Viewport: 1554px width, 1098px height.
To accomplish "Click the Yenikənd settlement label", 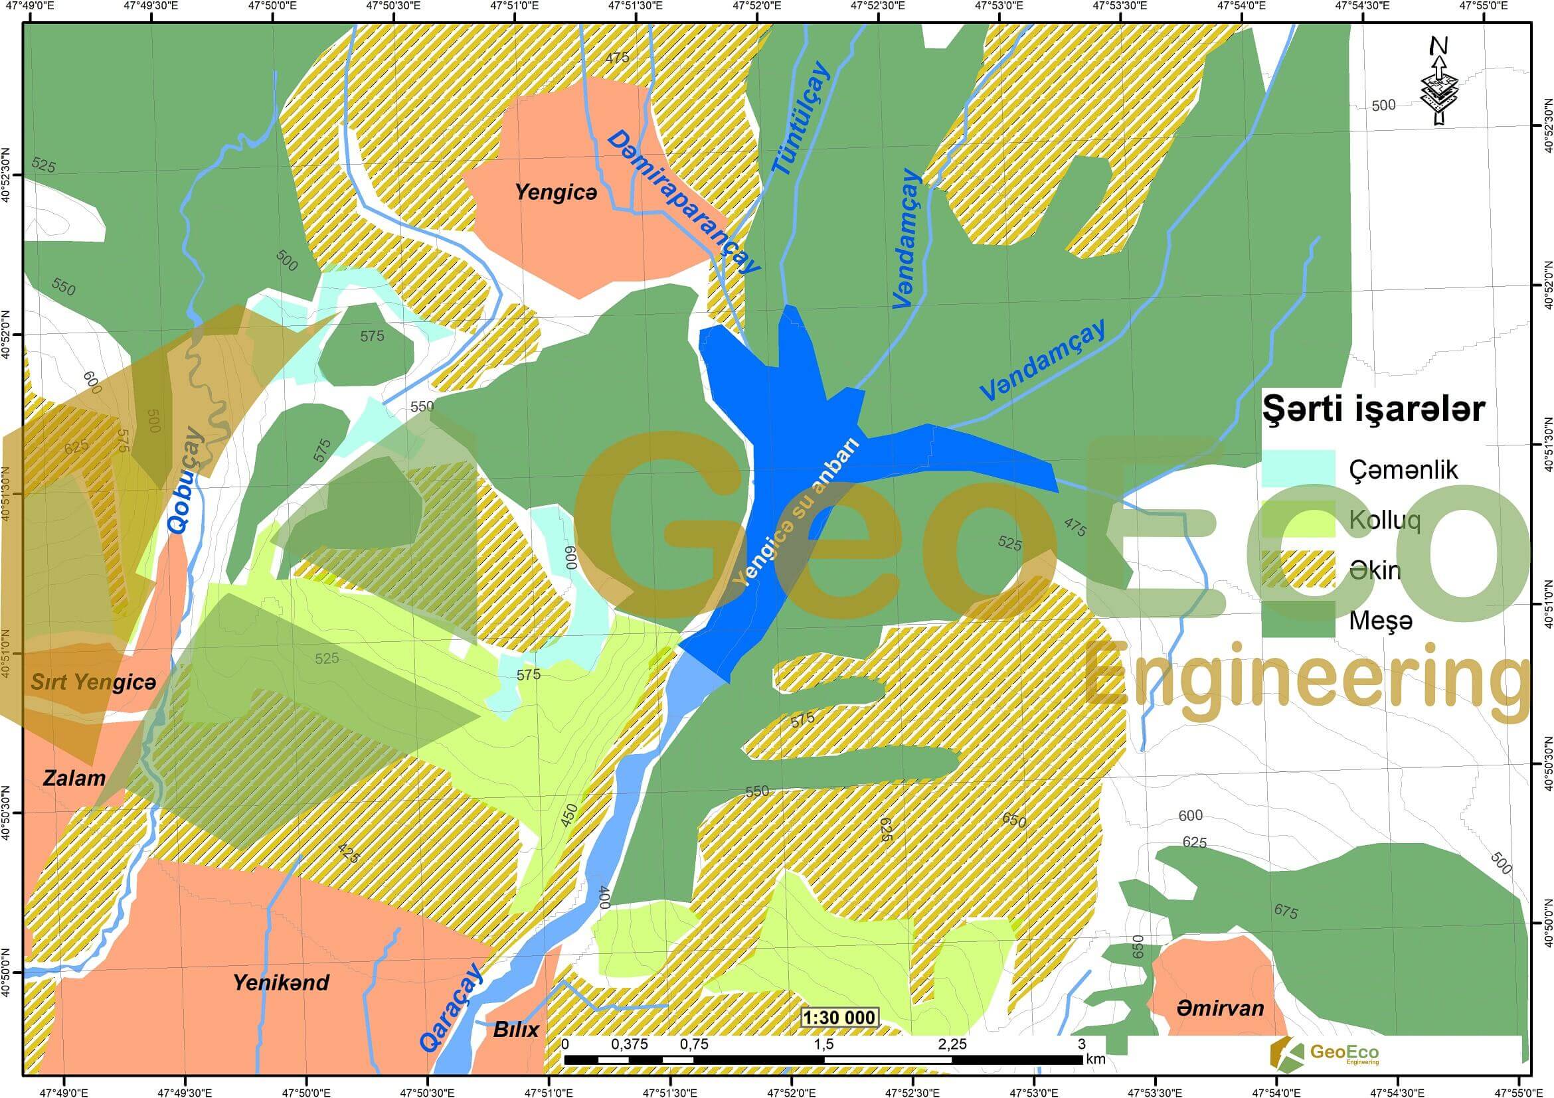I will [281, 982].
